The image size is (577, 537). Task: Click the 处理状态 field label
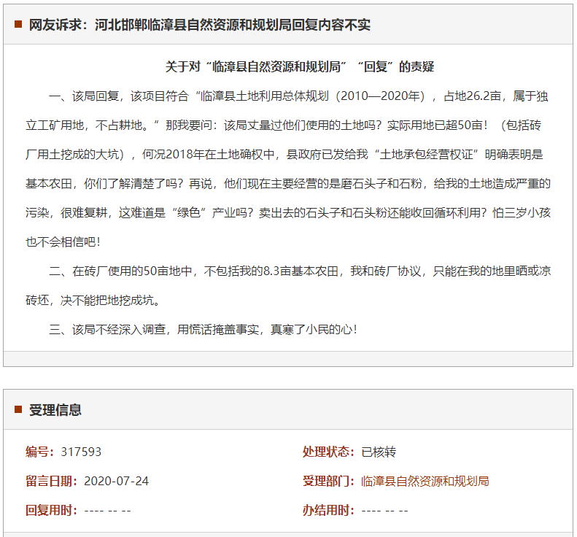(328, 452)
